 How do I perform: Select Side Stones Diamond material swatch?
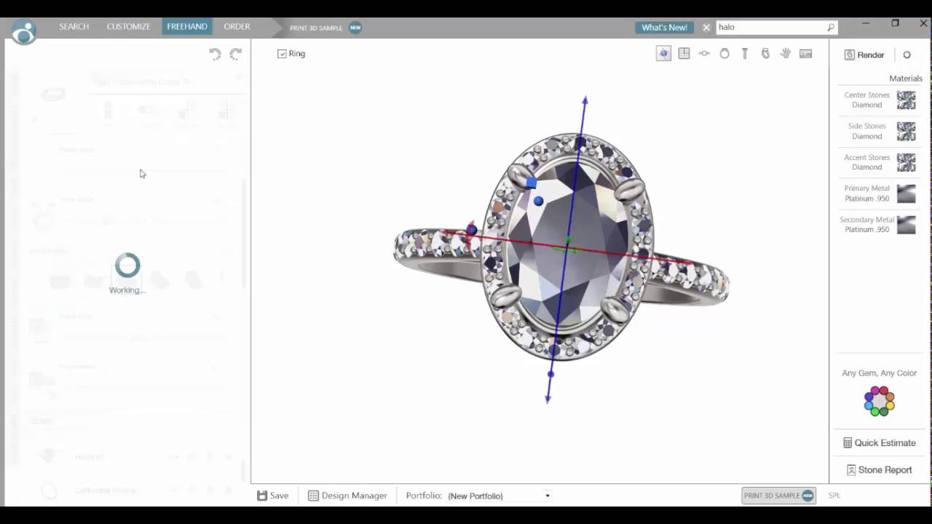coord(906,132)
